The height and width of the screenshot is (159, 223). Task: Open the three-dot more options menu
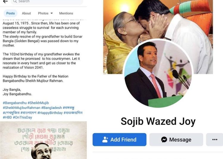point(215,139)
